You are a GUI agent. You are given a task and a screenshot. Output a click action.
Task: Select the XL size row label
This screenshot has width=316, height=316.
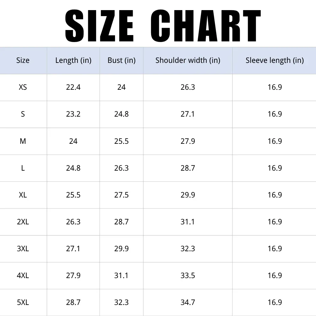pyautogui.click(x=23, y=195)
